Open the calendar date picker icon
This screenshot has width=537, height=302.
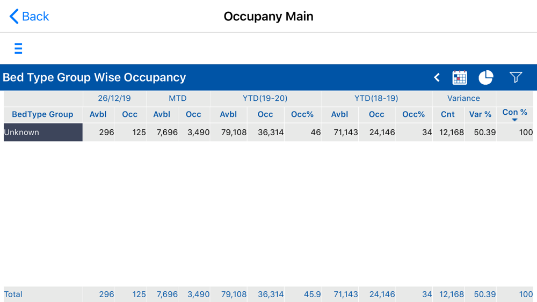pos(459,78)
